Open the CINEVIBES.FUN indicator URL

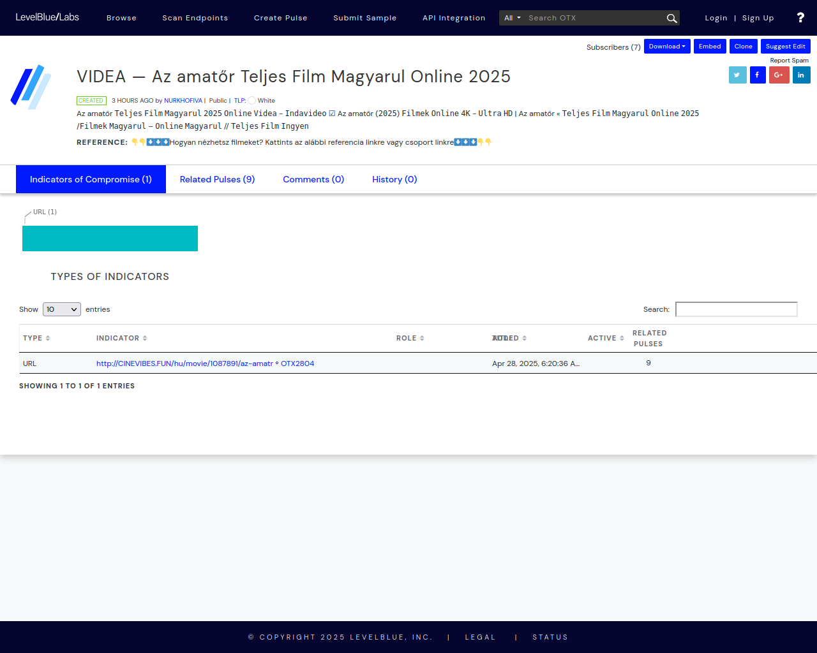(x=205, y=363)
